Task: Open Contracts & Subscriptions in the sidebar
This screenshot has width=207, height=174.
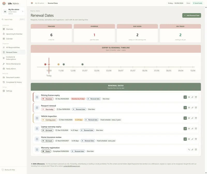Action: click(x=13, y=58)
